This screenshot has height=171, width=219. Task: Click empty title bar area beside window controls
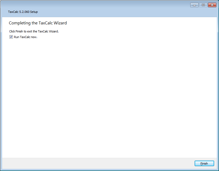107,5
